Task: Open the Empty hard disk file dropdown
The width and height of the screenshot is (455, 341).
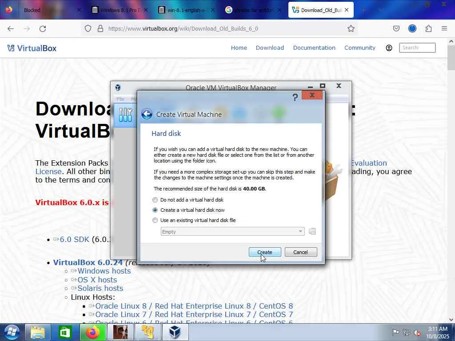Action: coord(233,231)
